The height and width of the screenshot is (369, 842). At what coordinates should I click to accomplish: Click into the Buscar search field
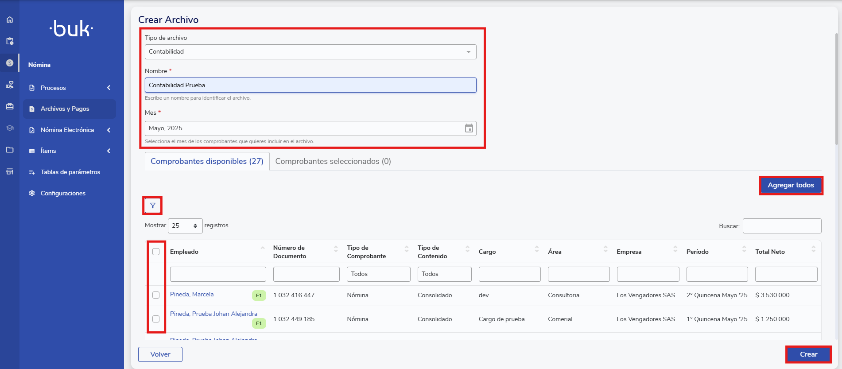(782, 226)
